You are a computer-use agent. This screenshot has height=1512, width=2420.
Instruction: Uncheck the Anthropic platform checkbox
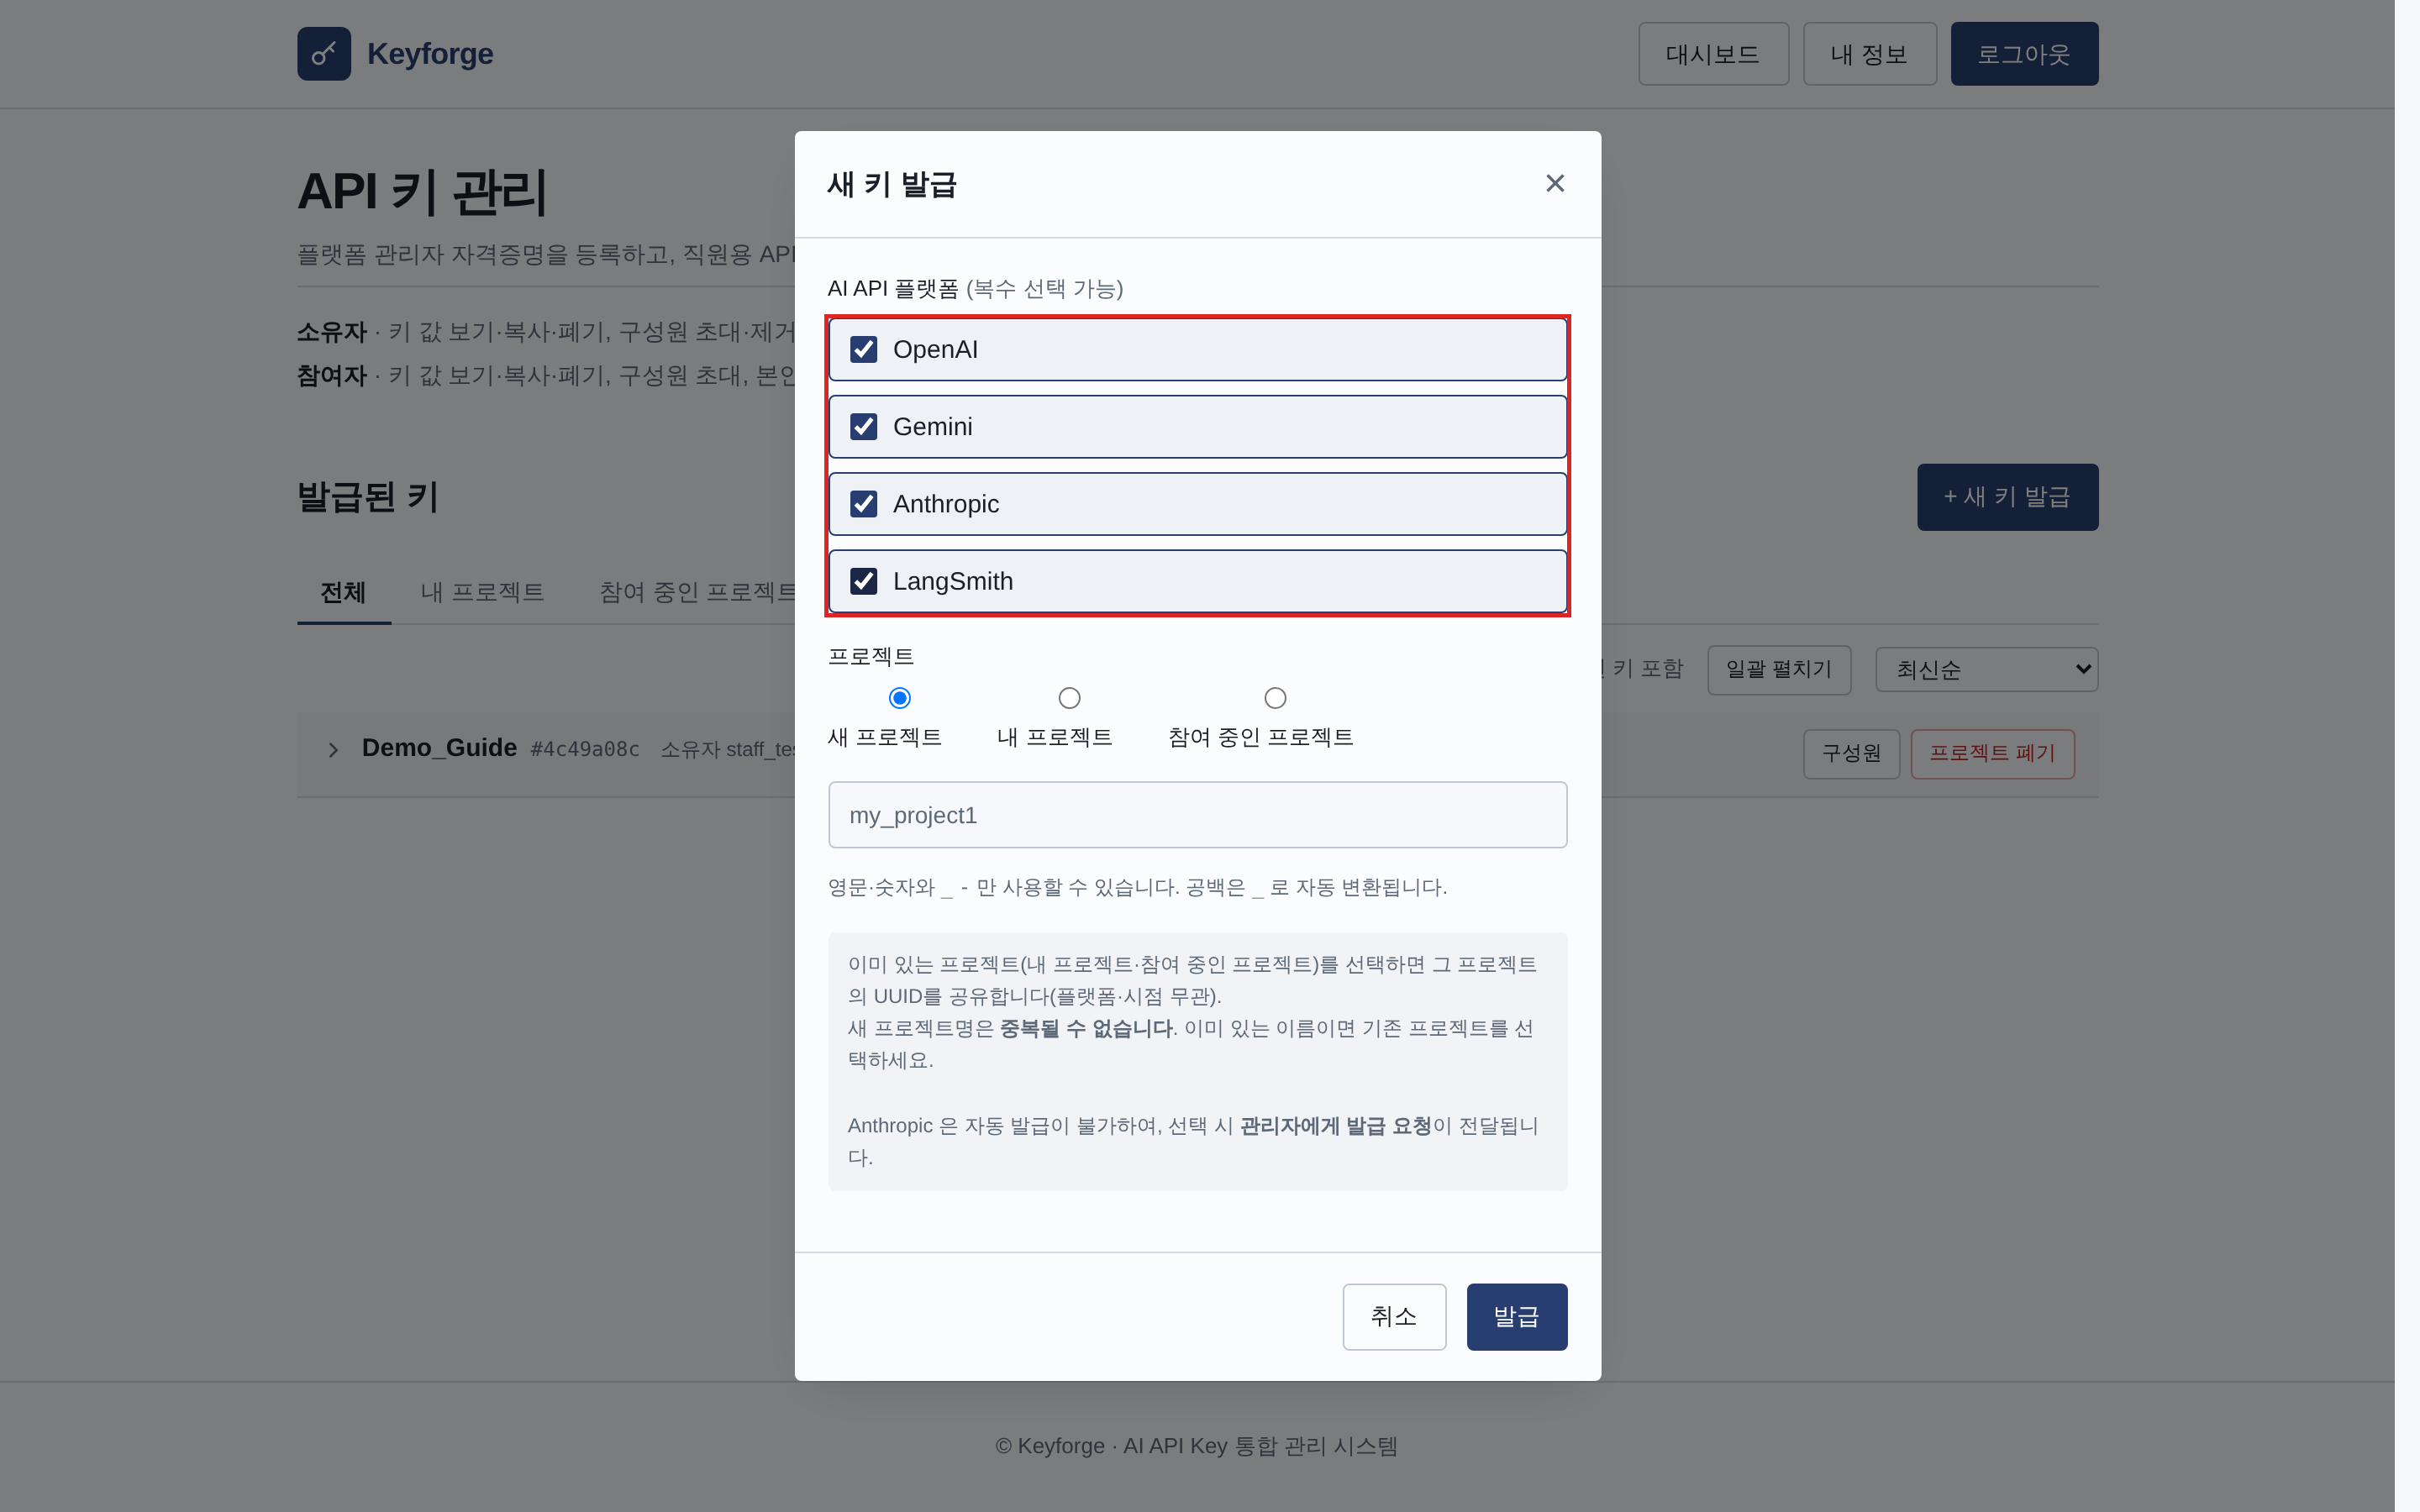pyautogui.click(x=863, y=504)
